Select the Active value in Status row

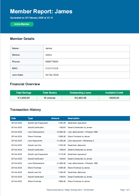[x=48, y=55]
